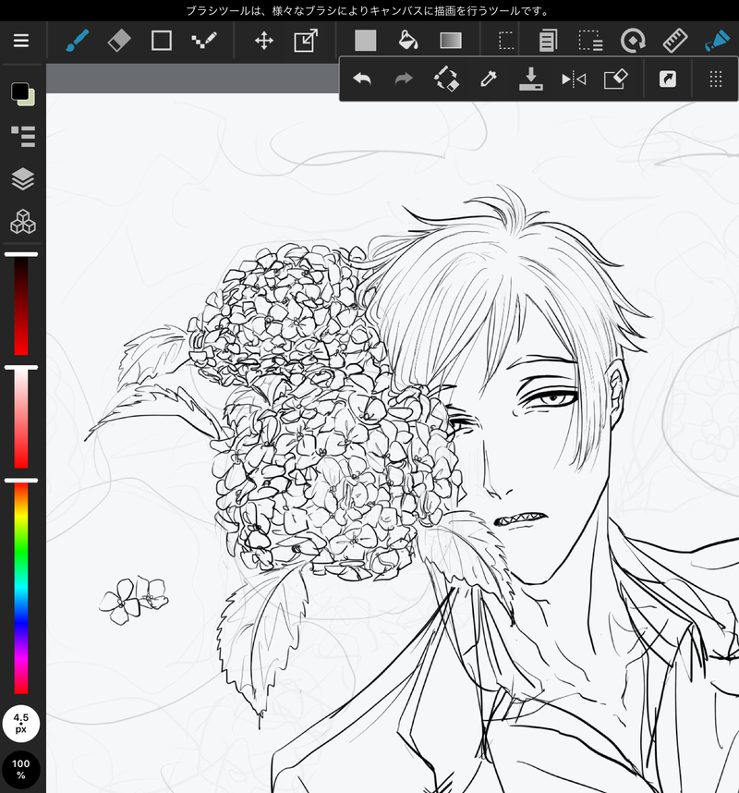739x793 pixels.
Task: Select the Move tool
Action: (264, 41)
